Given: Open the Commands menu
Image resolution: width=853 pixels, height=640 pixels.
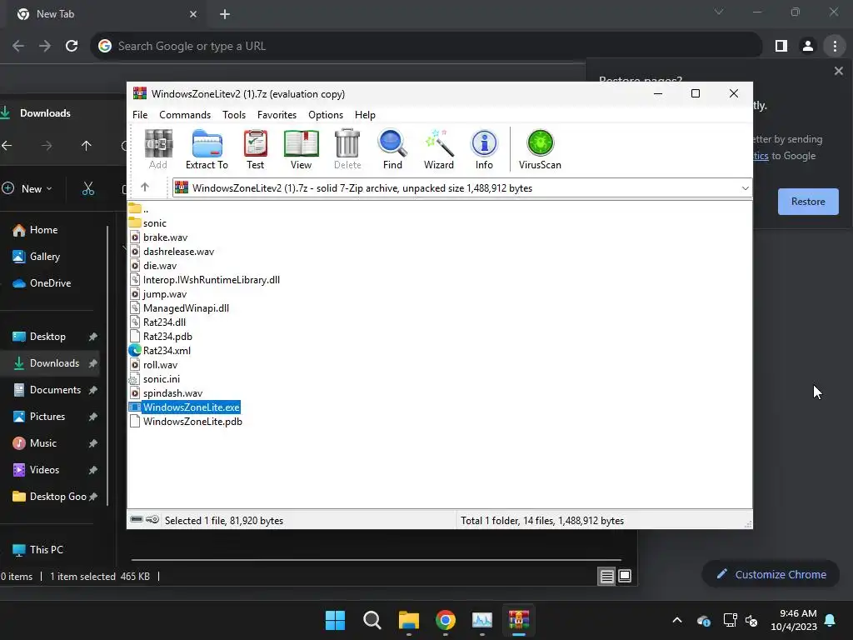Looking at the screenshot, I should [x=185, y=115].
